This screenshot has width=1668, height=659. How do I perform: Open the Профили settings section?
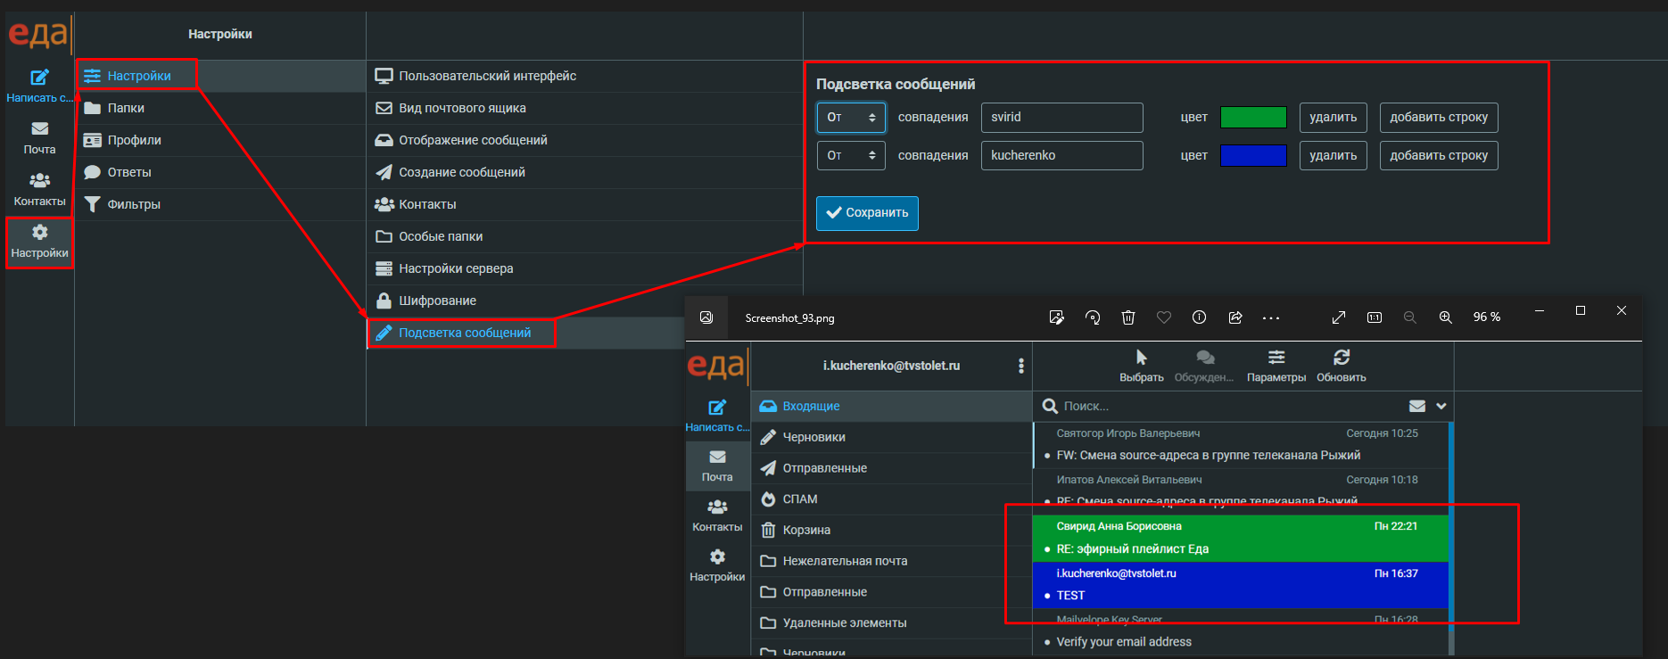click(220, 140)
